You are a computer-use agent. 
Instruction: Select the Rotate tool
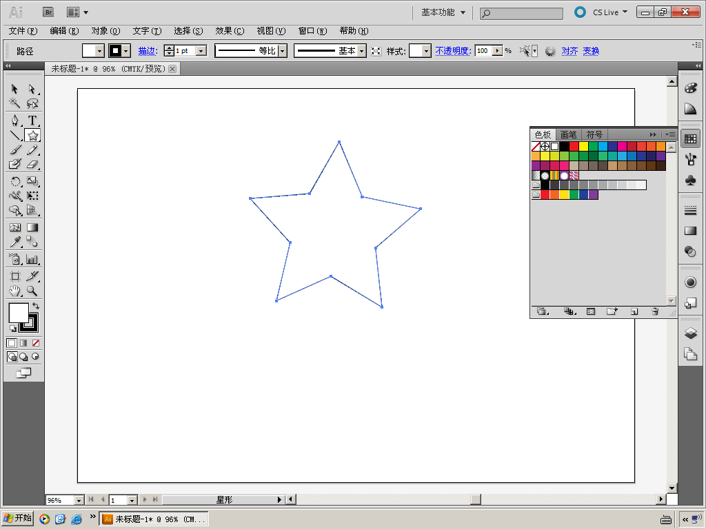pyautogui.click(x=15, y=181)
